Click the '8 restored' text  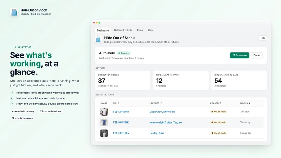(161, 86)
